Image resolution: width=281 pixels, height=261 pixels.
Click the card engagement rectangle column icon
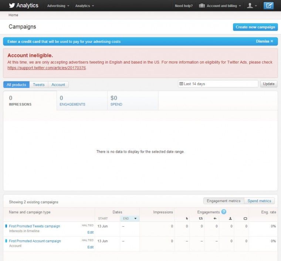coord(246,218)
